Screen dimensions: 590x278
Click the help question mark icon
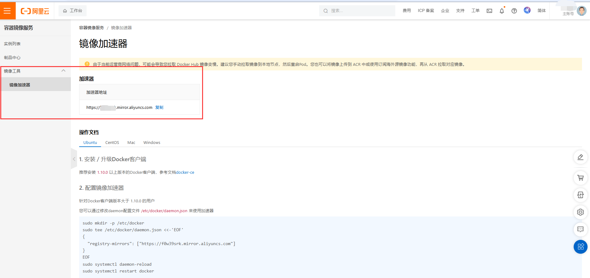(514, 10)
